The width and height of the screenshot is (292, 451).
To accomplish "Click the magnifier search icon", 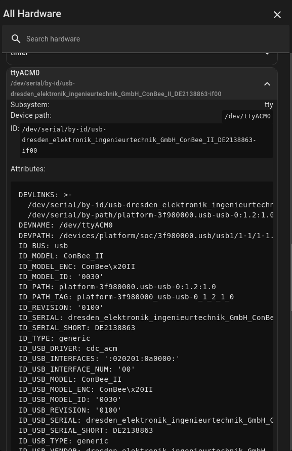I will [x=16, y=39].
